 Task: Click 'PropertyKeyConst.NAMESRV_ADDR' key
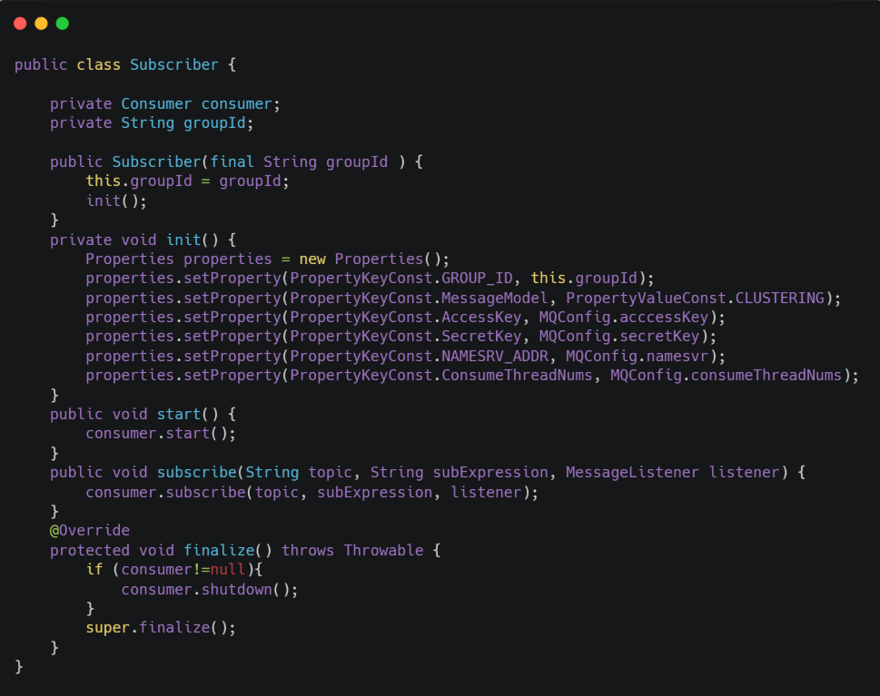pyautogui.click(x=420, y=356)
